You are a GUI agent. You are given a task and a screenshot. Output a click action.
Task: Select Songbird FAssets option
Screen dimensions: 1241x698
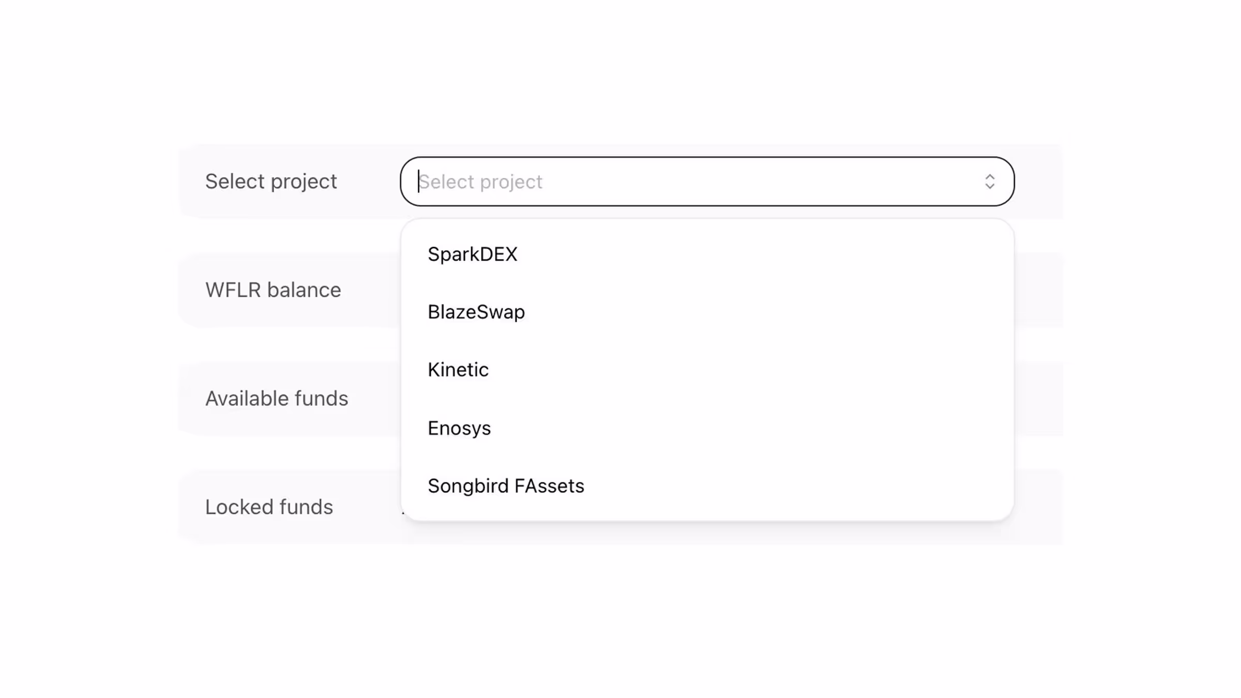[x=505, y=486]
